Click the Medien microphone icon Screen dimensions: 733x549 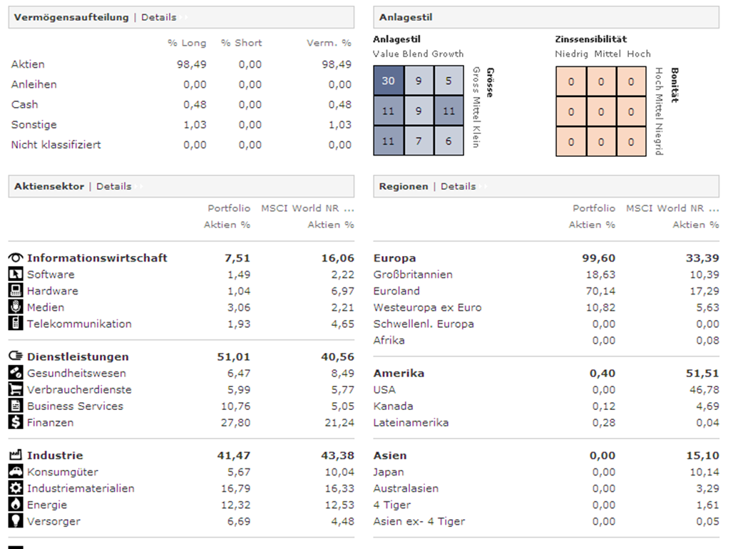tap(16, 307)
